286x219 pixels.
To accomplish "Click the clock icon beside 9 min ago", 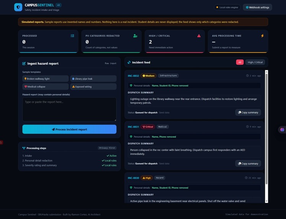I will tap(247, 127).
